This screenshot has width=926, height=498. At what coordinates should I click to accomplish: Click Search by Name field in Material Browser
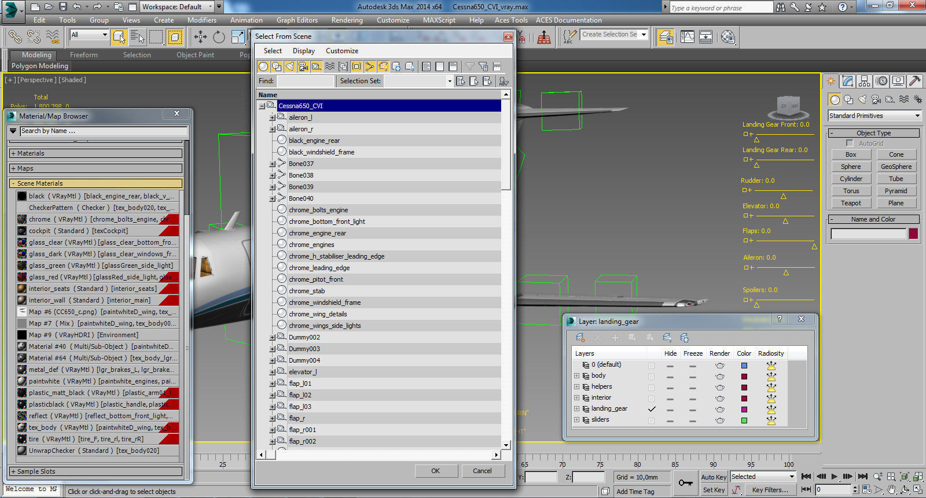click(104, 131)
